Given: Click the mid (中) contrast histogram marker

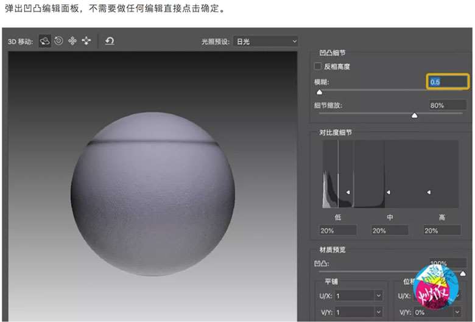Looking at the screenshot, I should (388, 192).
